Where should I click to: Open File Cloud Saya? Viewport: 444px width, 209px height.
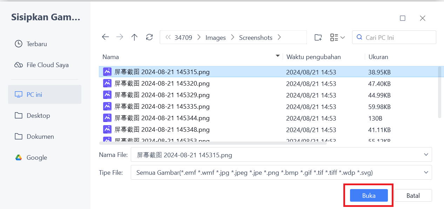[x=45, y=65]
